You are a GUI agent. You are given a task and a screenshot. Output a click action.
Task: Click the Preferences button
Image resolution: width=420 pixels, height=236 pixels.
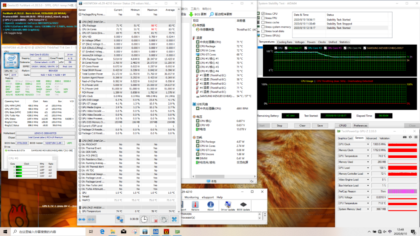(x=360, y=125)
